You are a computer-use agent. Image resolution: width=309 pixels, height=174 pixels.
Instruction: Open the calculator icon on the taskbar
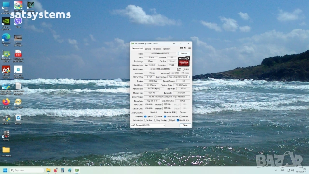pyautogui.click(x=63, y=170)
